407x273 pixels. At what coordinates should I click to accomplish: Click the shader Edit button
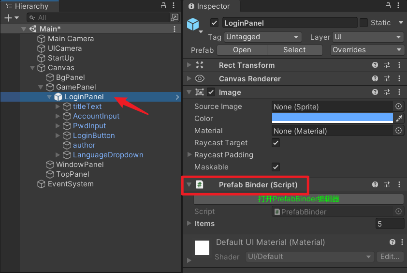click(390, 257)
